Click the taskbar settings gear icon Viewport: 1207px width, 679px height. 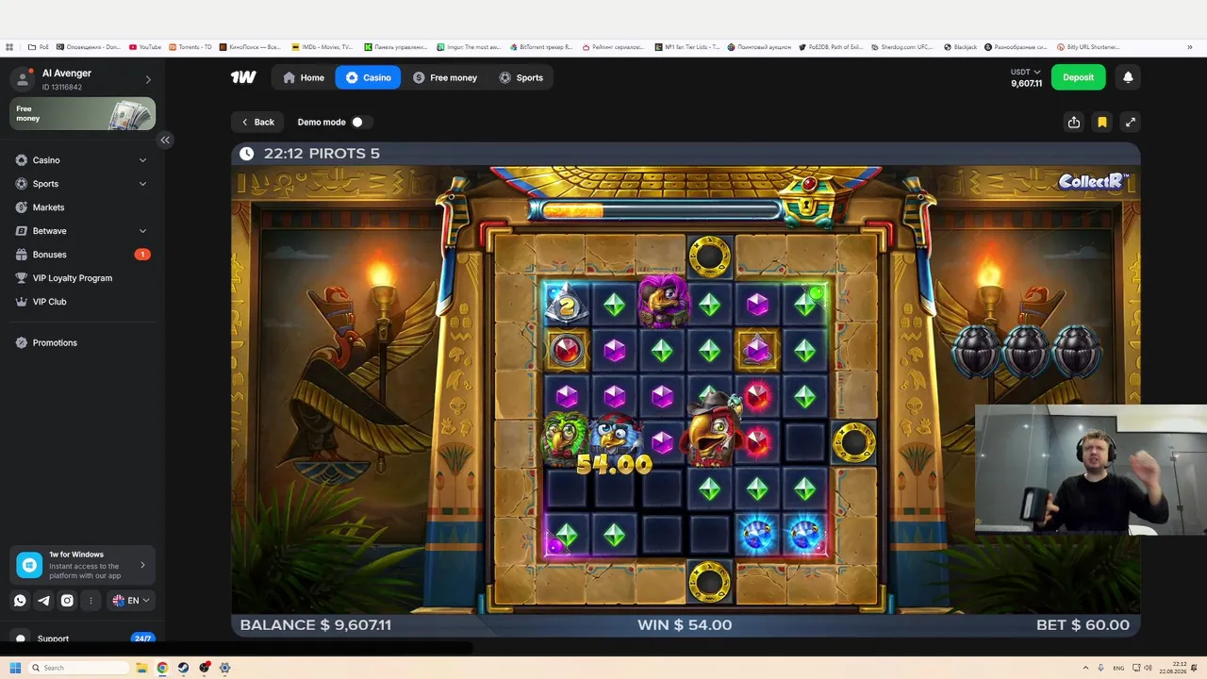(224, 668)
